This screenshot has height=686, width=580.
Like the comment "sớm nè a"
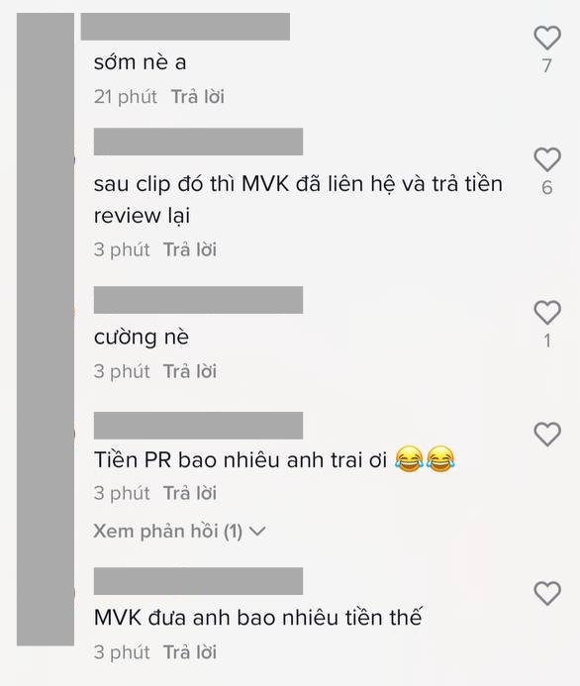(547, 38)
